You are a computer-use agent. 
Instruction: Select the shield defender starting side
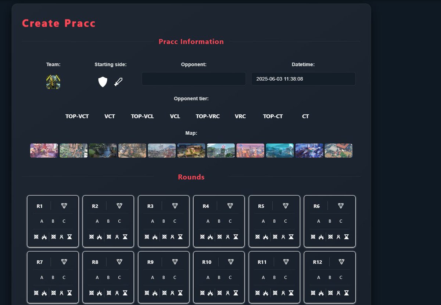click(x=103, y=82)
